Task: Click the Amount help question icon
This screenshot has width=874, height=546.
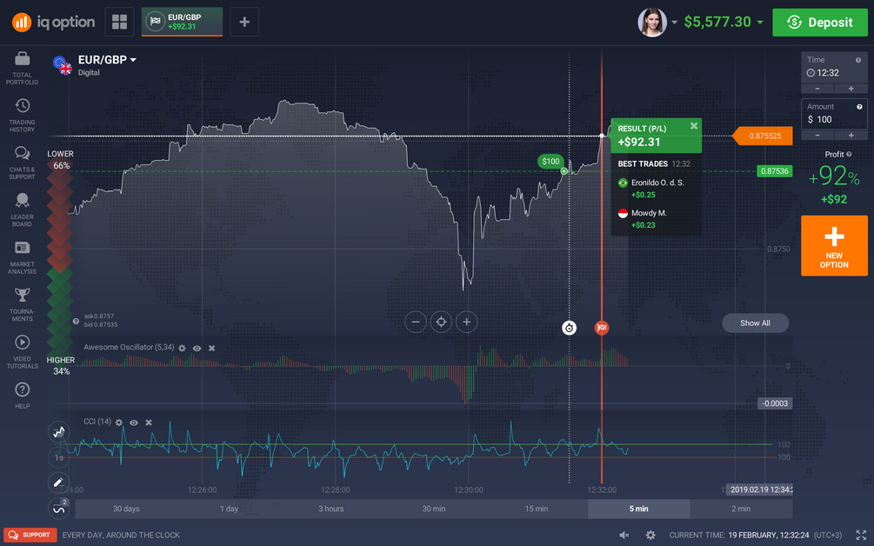Action: pos(859,107)
